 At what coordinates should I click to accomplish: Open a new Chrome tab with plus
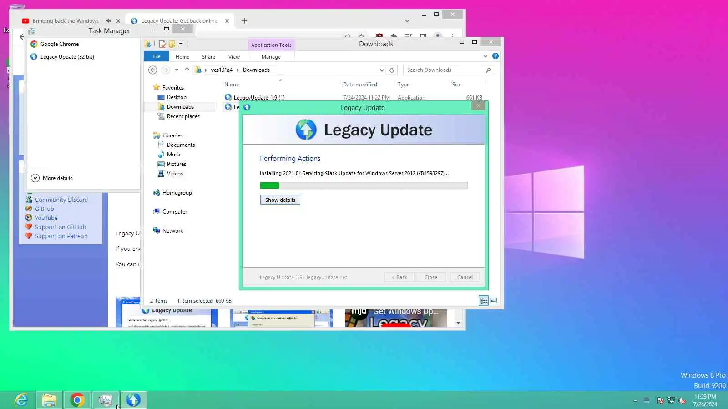(x=244, y=21)
